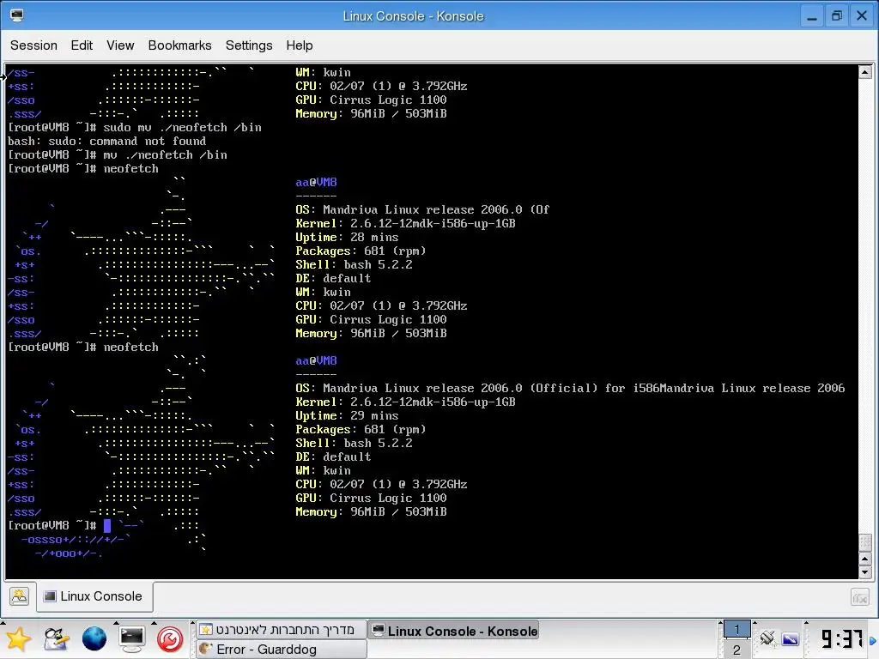This screenshot has width=879, height=659.
Task: Click the close session icon at tab bar right
Action: point(859,597)
